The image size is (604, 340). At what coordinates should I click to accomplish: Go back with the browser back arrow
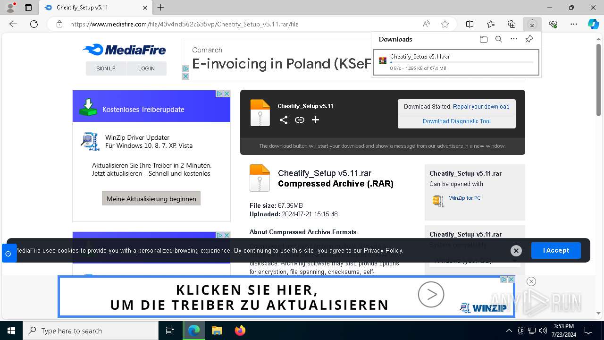tap(13, 24)
